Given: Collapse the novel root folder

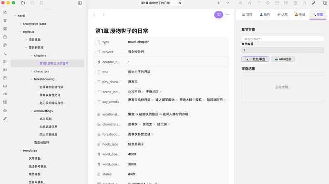Looking at the screenshot, I should [x=15, y=16].
